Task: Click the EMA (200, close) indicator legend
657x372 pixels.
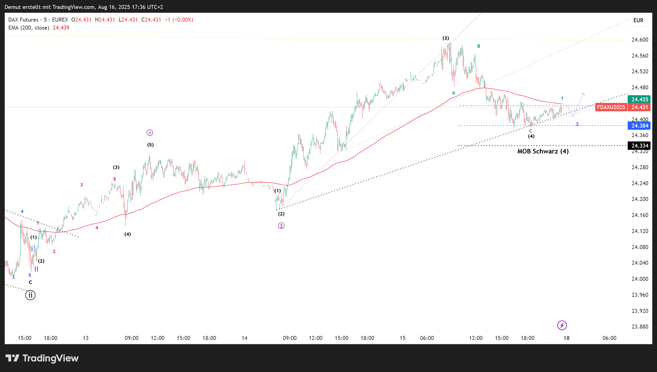Action: tap(29, 28)
